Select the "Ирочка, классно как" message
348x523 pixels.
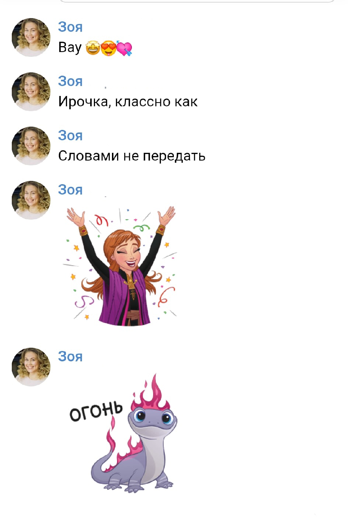(x=128, y=101)
